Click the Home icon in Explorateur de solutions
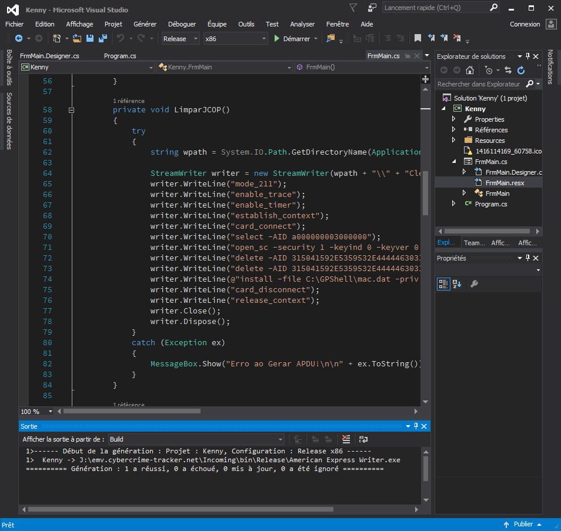The height and width of the screenshot is (531, 561). (469, 70)
